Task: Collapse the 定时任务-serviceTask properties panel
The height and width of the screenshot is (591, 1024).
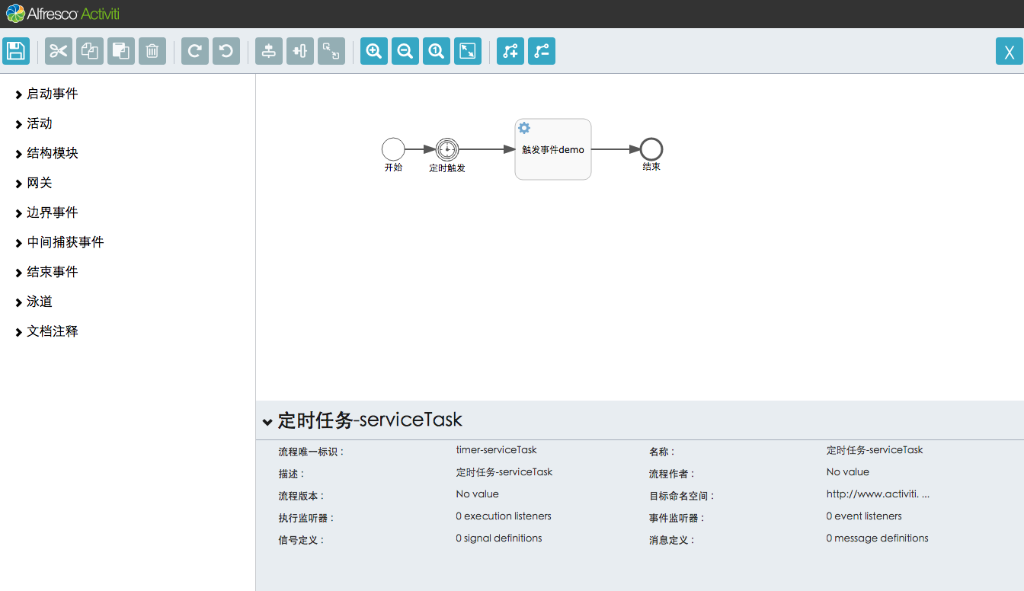Action: click(267, 421)
